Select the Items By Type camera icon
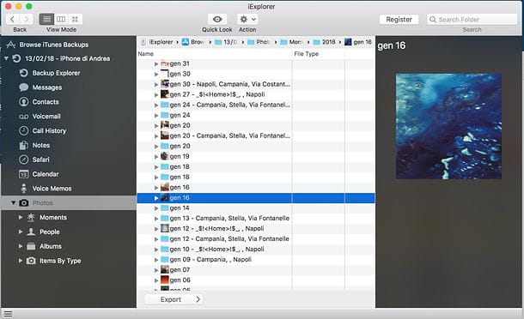524x319 pixels. (31, 261)
